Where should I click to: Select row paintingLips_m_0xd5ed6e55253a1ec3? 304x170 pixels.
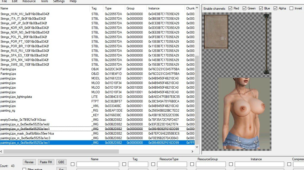[97, 138]
